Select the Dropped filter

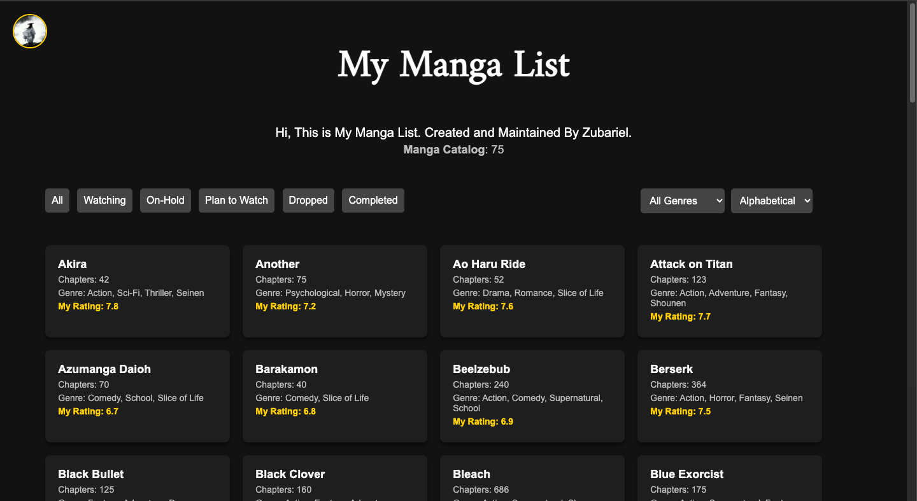308,200
